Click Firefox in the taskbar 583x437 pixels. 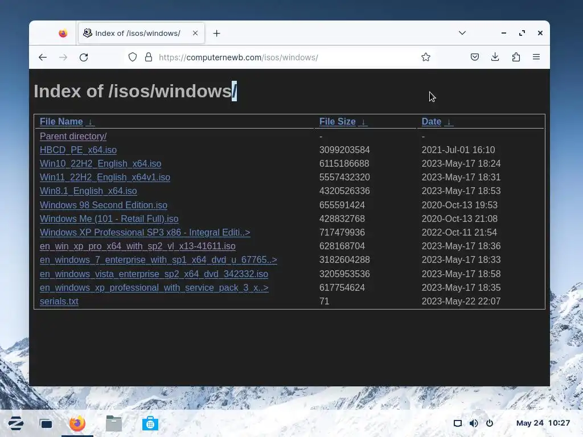[x=77, y=423]
